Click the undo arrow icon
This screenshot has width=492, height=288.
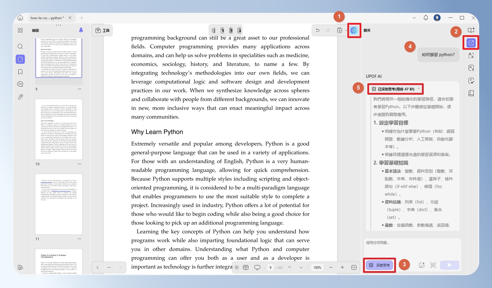pyautogui.click(x=318, y=30)
